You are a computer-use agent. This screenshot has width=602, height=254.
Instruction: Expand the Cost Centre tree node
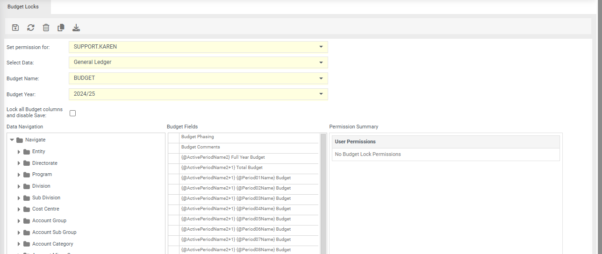[x=19, y=209]
